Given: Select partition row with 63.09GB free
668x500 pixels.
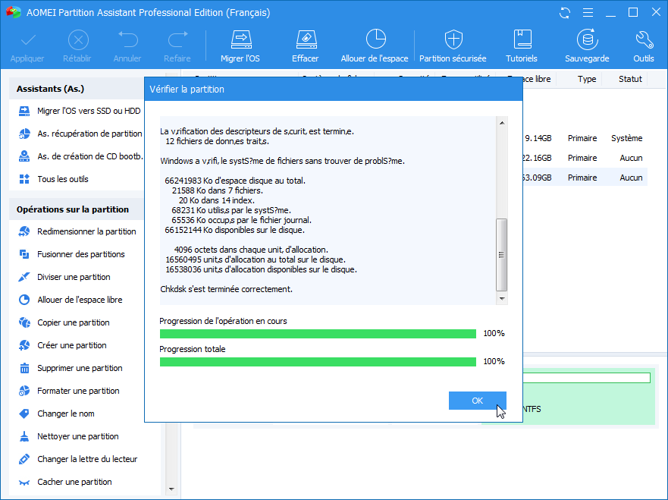Looking at the screenshot, I should click(585, 178).
